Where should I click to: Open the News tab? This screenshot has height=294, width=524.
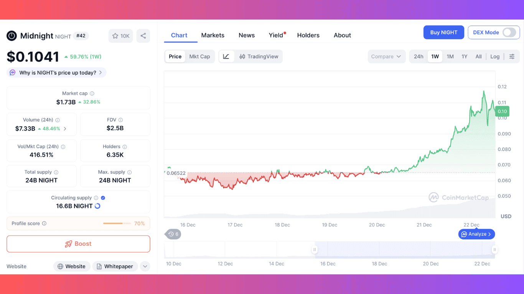[x=247, y=35]
